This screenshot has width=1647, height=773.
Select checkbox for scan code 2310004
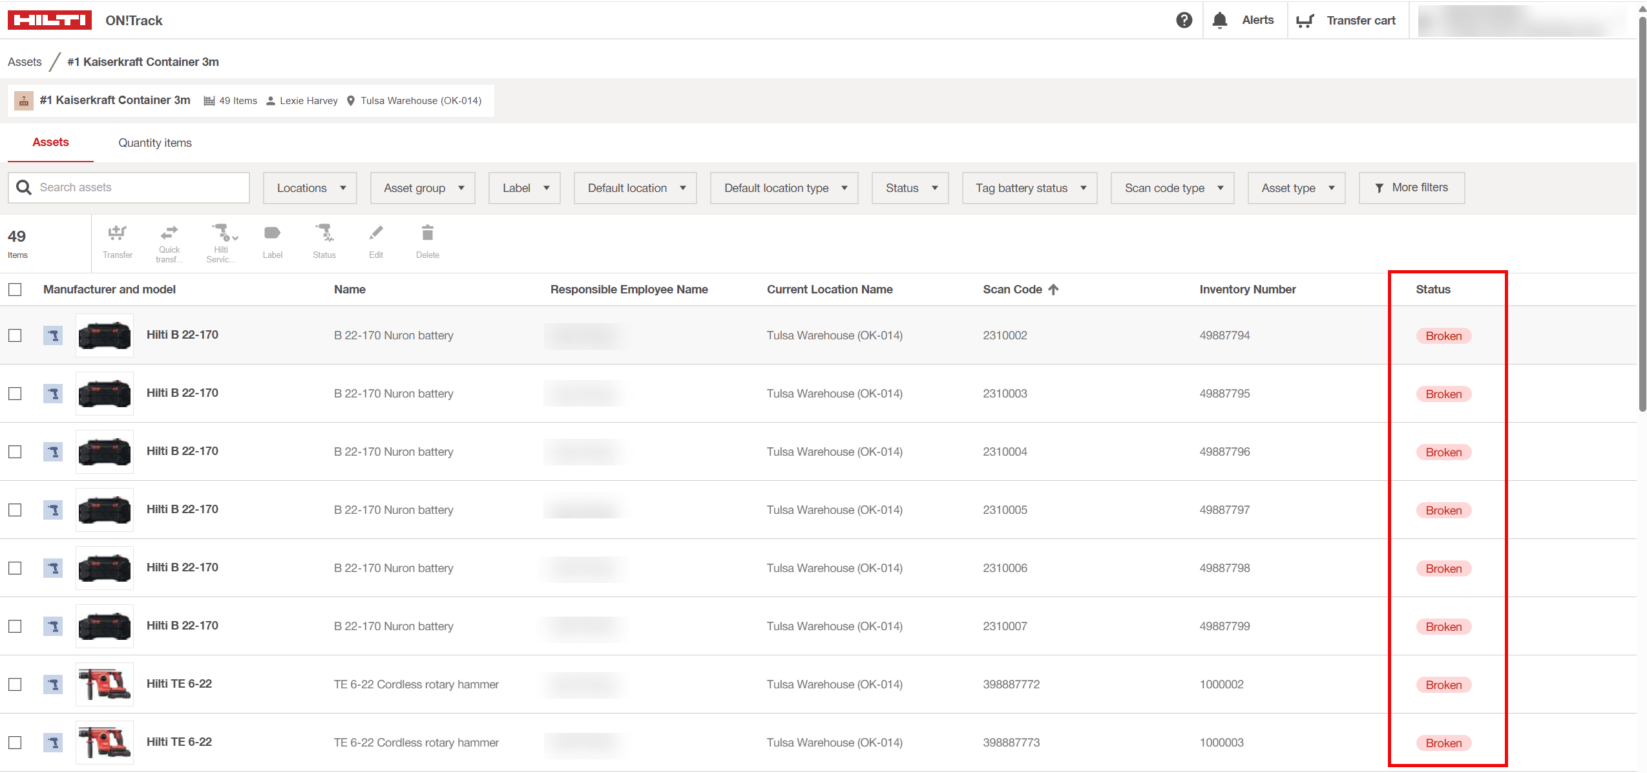click(x=15, y=452)
